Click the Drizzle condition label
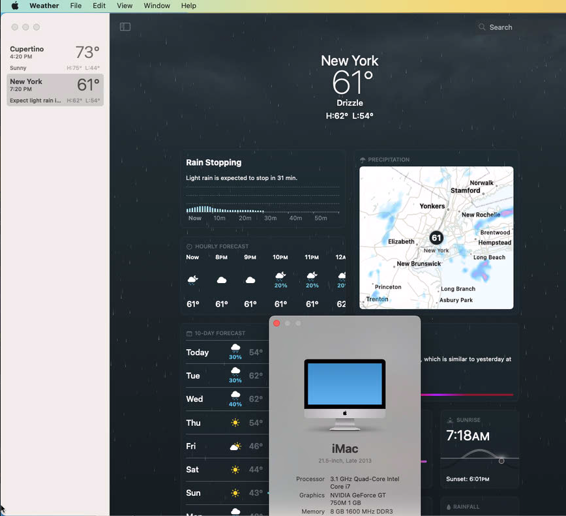 tap(350, 103)
